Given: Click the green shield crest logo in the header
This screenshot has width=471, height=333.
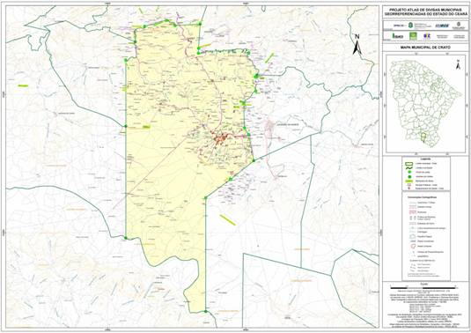Looking at the screenshot, I should pyautogui.click(x=410, y=25).
